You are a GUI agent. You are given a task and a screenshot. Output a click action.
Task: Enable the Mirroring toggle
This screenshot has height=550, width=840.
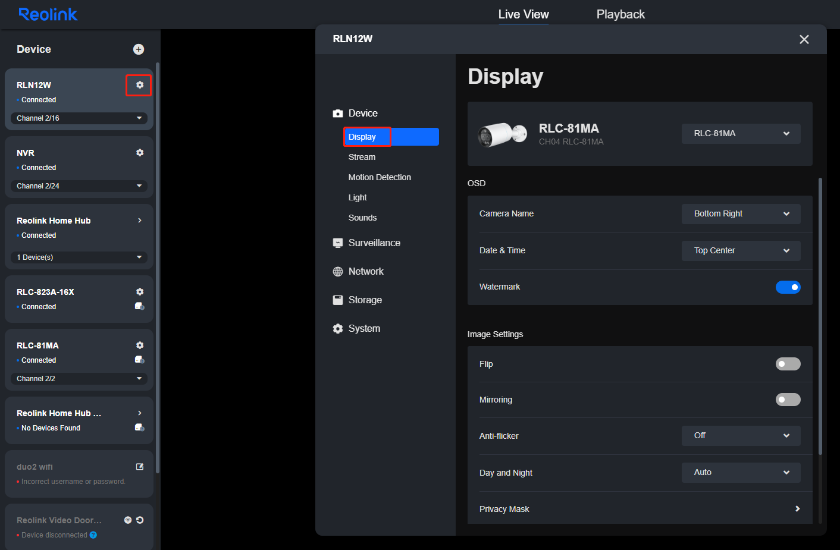coord(788,400)
